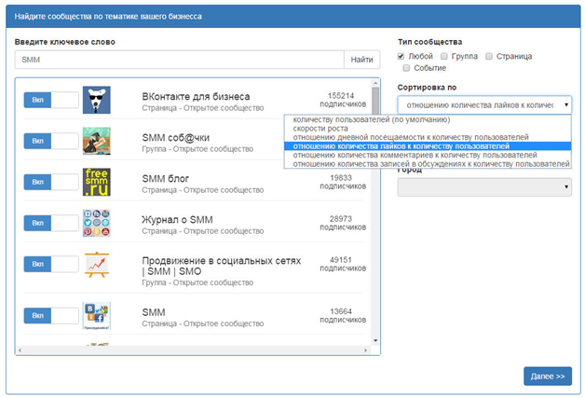The image size is (585, 398).
Task: Open Журнал о SMM community title
Action: 177,220
